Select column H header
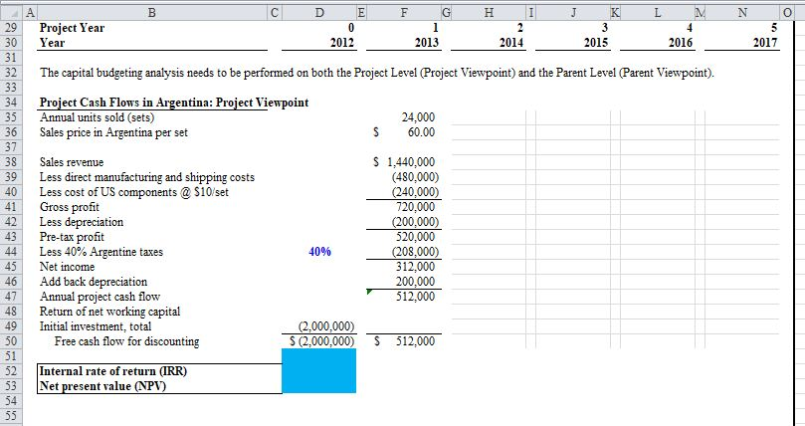Screen dimensions: 805x426 tap(489, 13)
